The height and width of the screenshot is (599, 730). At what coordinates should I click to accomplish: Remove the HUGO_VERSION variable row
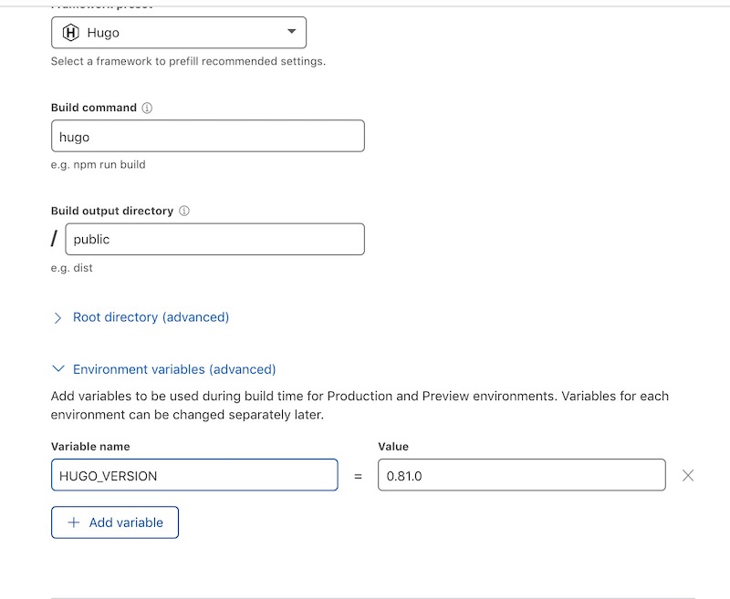click(688, 475)
